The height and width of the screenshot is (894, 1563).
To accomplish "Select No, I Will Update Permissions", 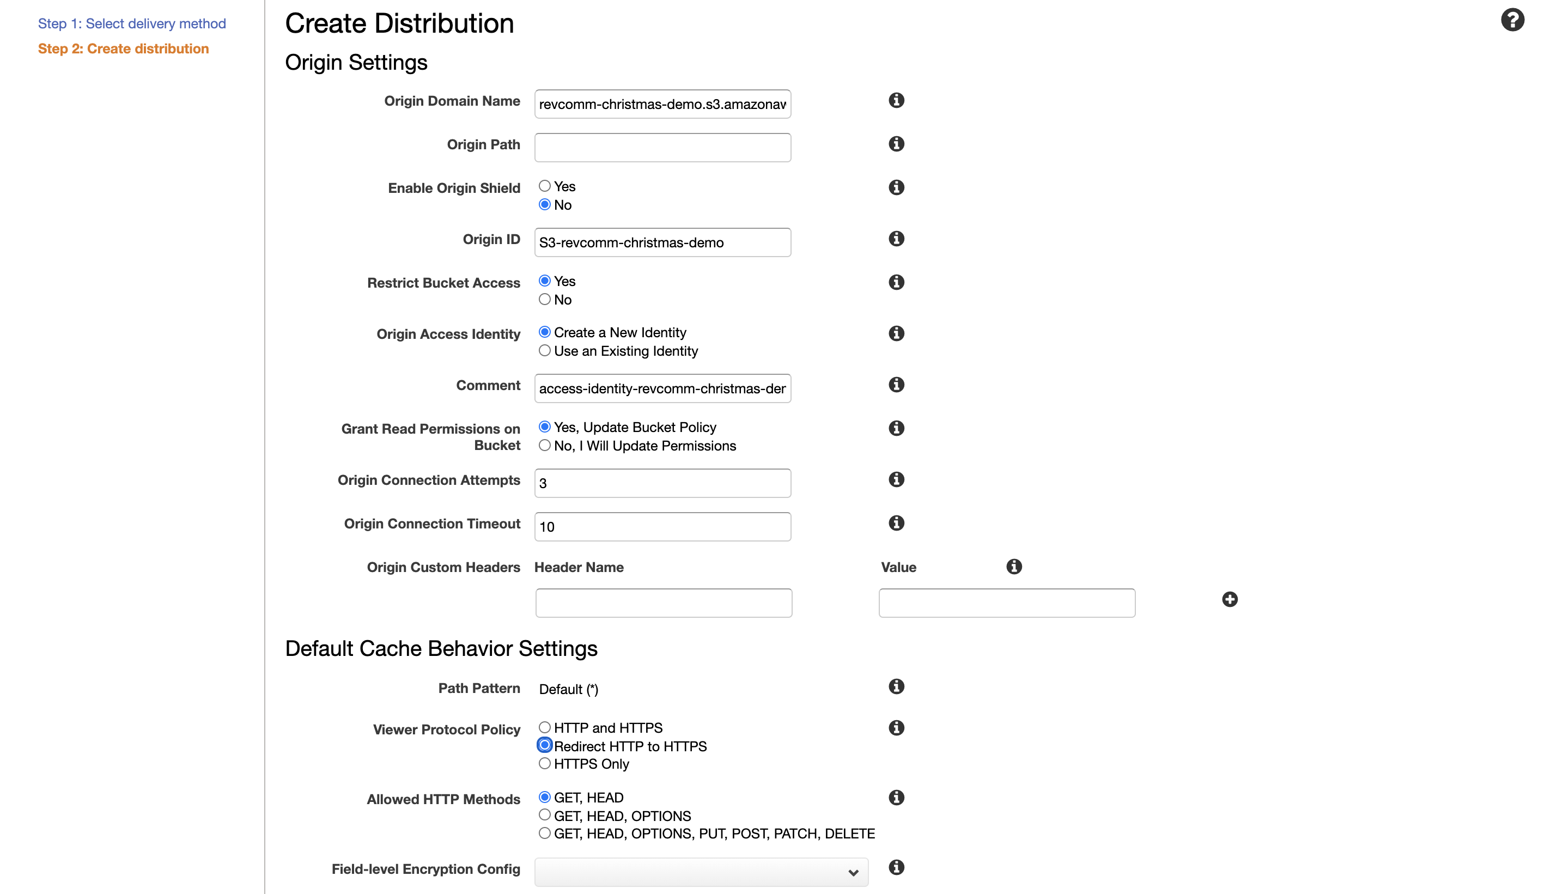I will [545, 445].
